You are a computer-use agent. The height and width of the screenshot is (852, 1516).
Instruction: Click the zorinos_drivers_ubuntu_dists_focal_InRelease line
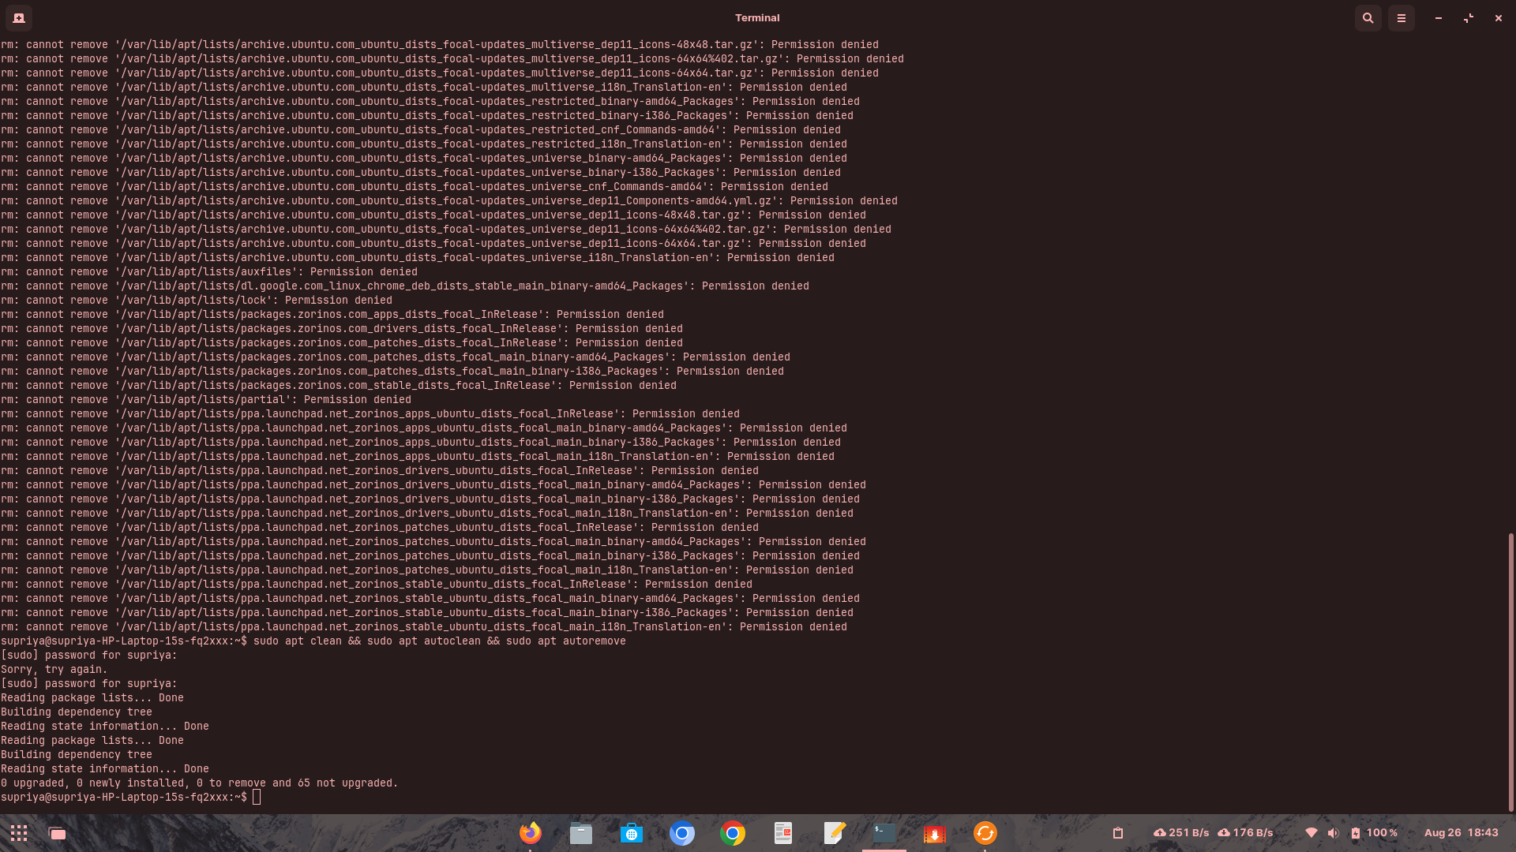pyautogui.click(x=379, y=471)
